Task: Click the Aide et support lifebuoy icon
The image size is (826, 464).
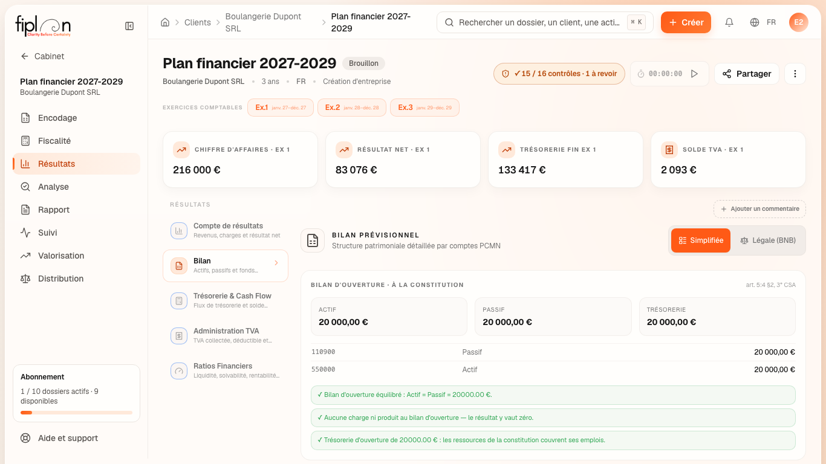Action: click(x=25, y=438)
